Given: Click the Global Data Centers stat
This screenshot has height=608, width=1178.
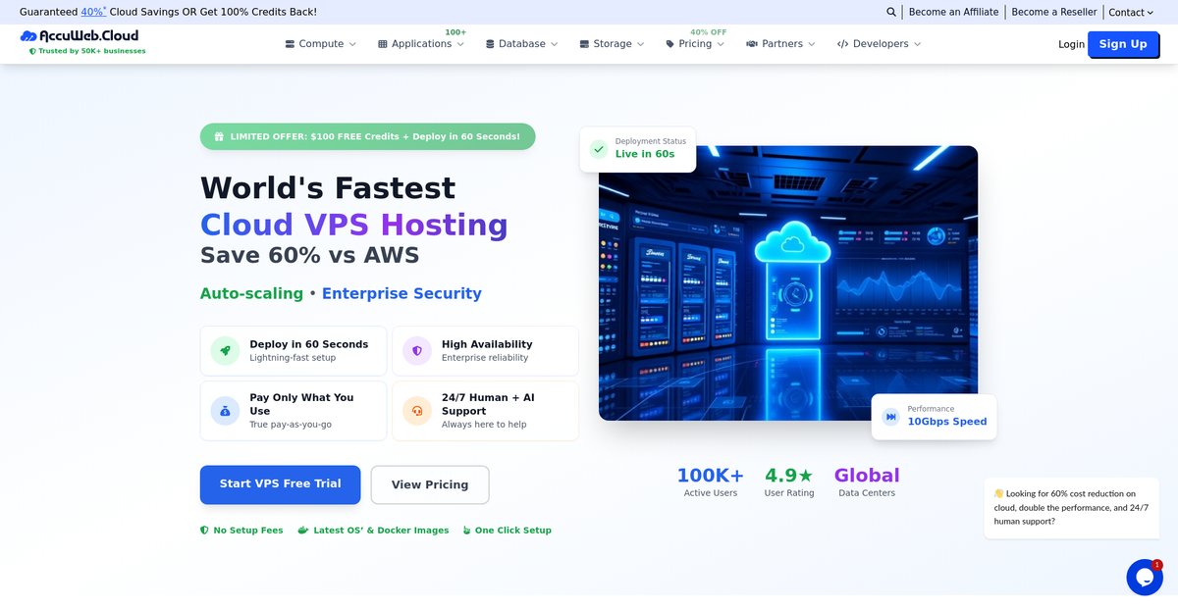Looking at the screenshot, I should [x=867, y=481].
